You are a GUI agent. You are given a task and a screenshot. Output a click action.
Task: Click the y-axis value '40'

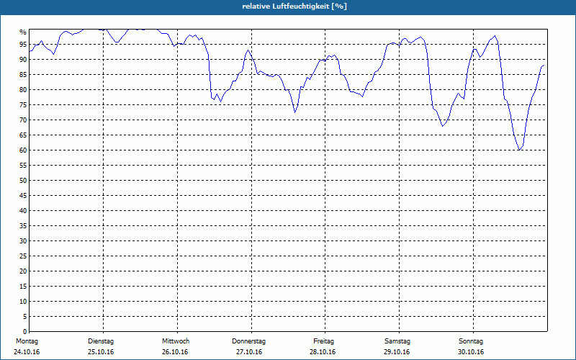coord(23,211)
